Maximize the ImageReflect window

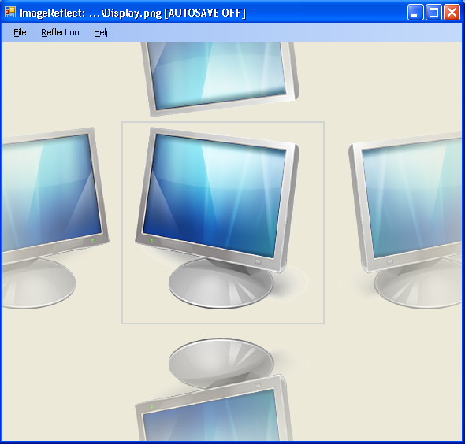[x=433, y=13]
